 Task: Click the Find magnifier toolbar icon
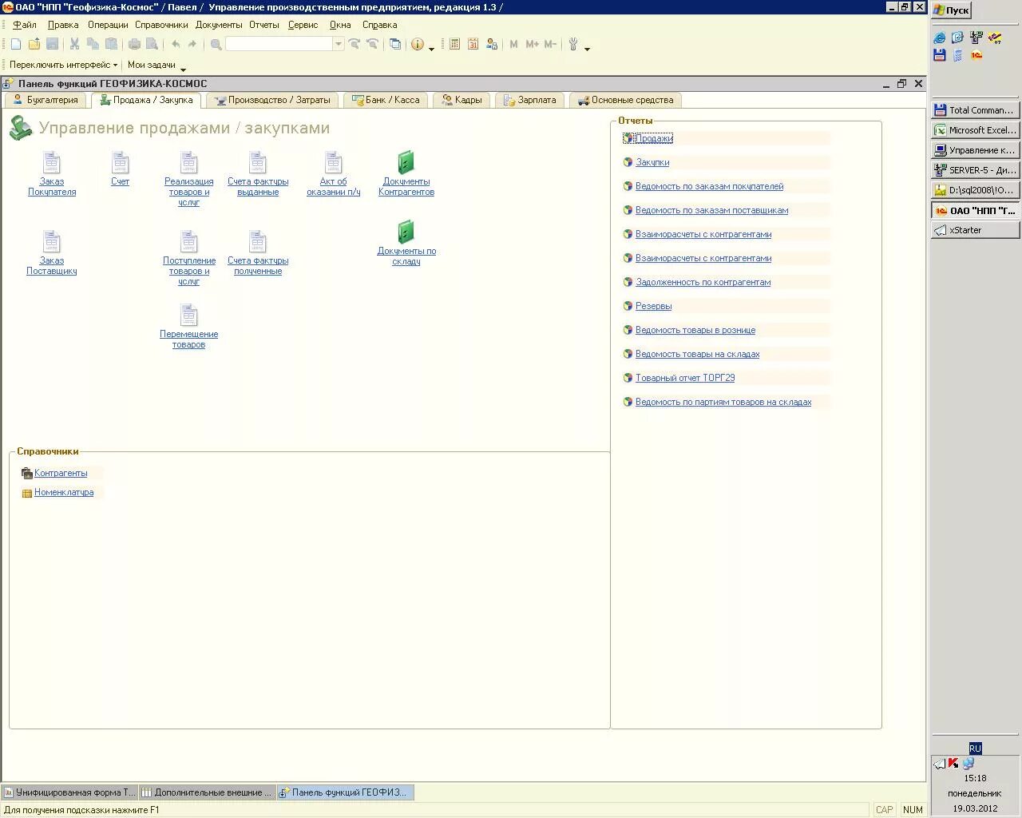point(216,44)
